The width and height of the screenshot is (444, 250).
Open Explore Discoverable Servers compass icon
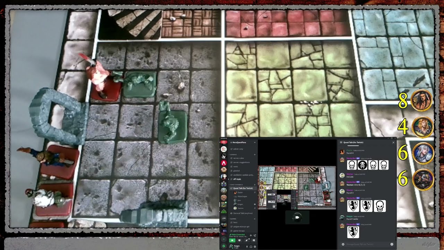click(x=224, y=245)
